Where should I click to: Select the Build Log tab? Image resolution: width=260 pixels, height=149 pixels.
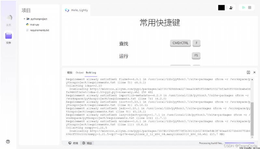tap(91, 72)
